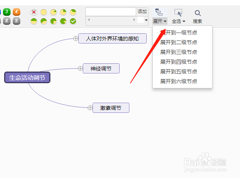Image resolution: width=240 pixels, height=178 pixels.
Task: Select the half progress circle icon
Action: (x=34, y=21)
